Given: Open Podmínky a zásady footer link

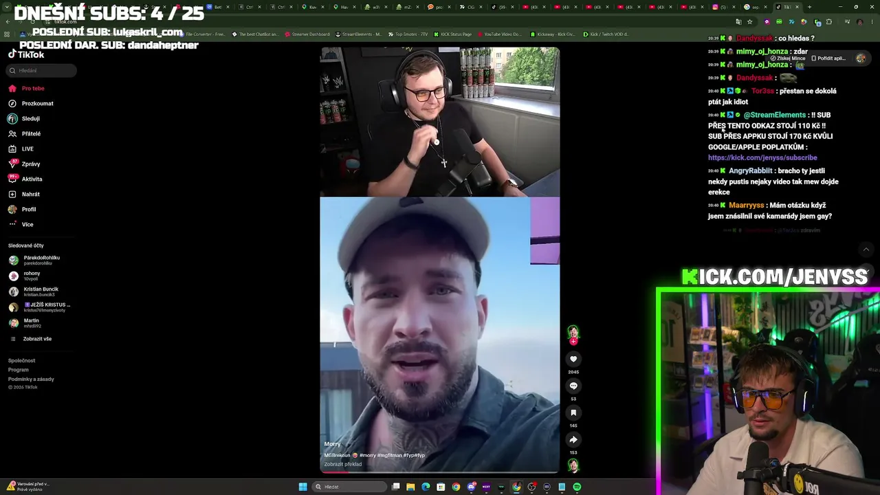Looking at the screenshot, I should (31, 379).
